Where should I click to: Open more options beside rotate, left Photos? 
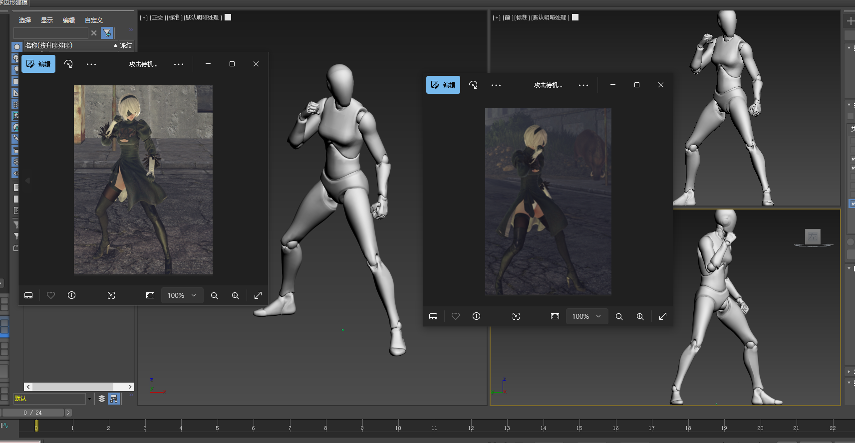click(91, 64)
